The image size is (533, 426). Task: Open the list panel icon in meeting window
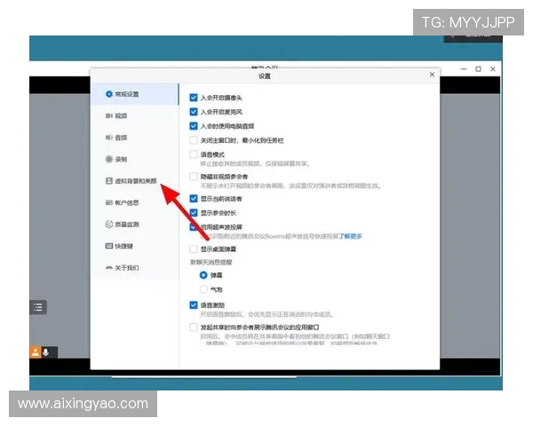point(38,307)
